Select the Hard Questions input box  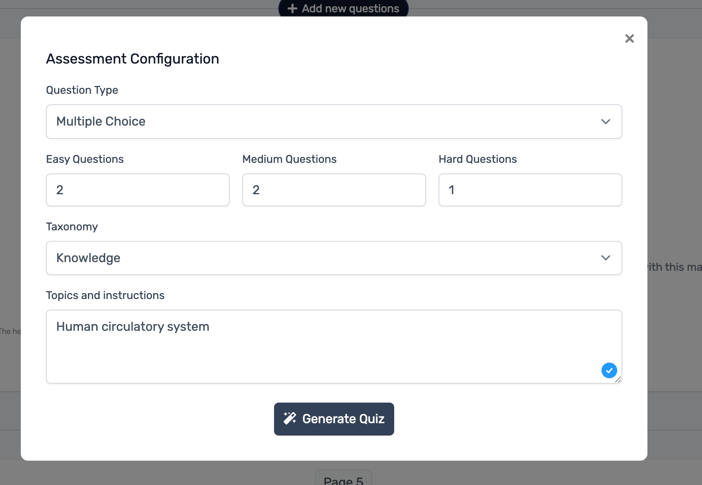(x=530, y=190)
